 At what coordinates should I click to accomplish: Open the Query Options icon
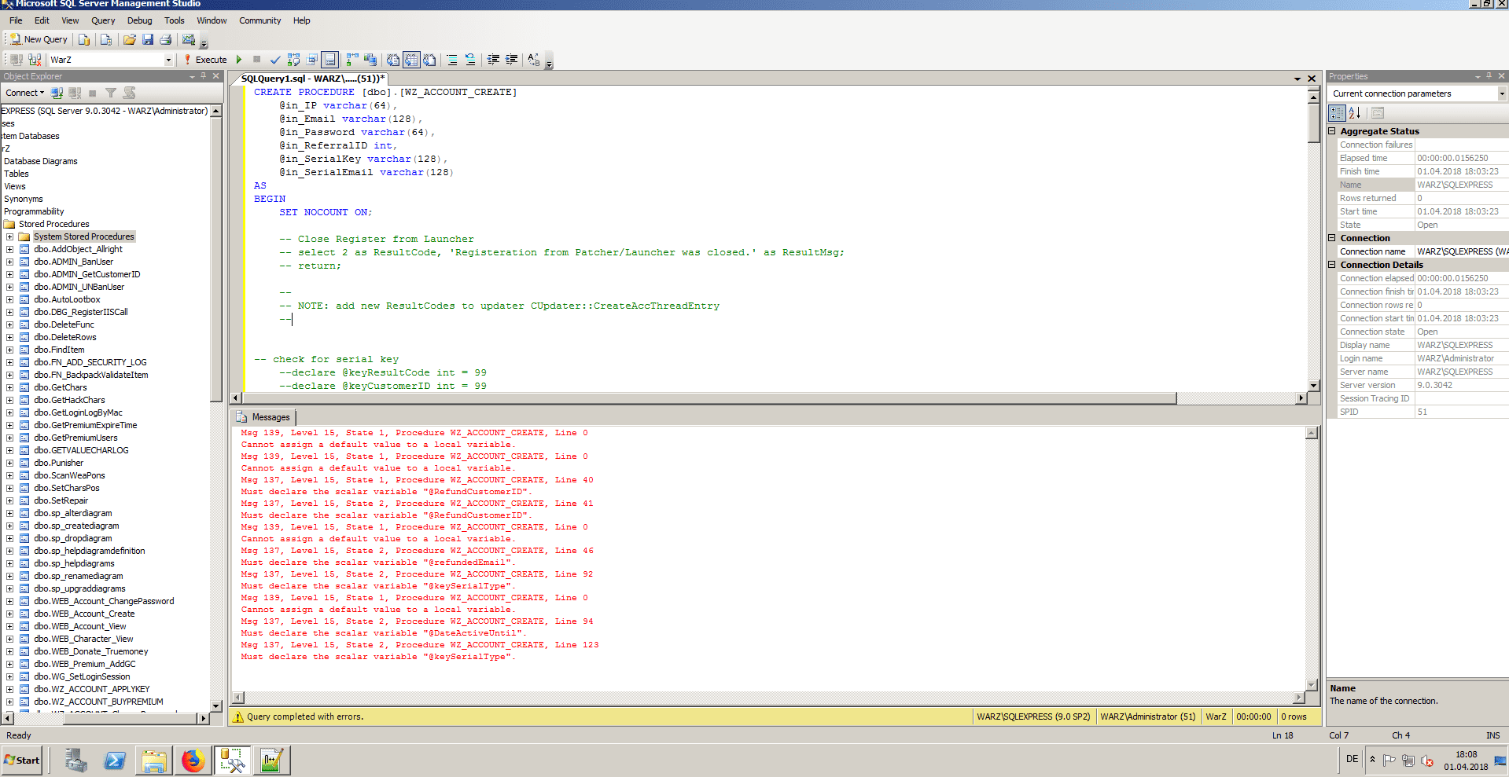click(312, 60)
